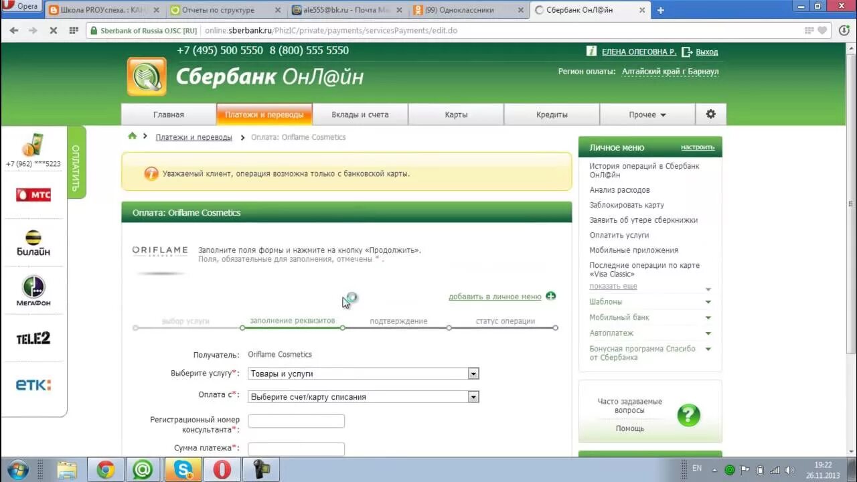Open File Explorer from the taskbar
The image size is (857, 482).
coord(67,470)
